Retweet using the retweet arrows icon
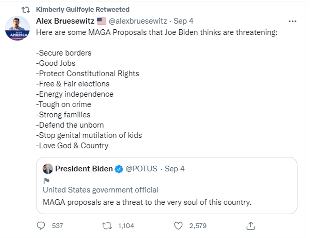This screenshot has height=238, width=318. pyautogui.click(x=107, y=225)
